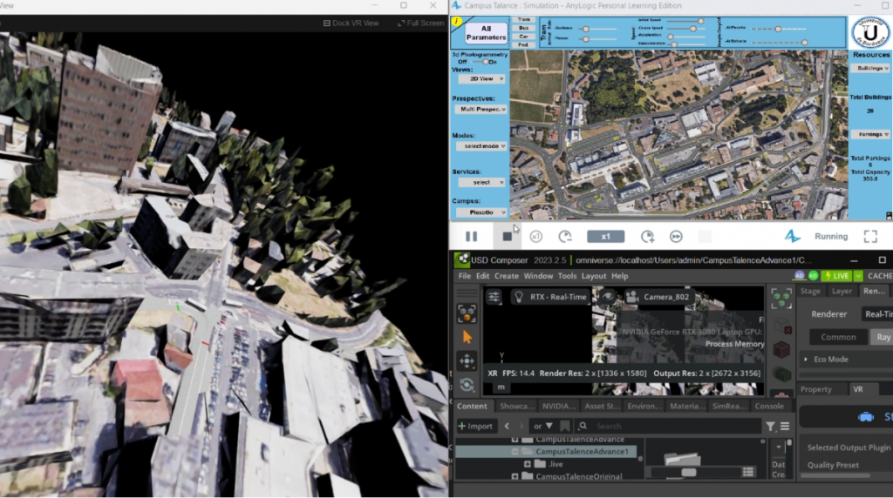Open the 2D View dropdown under Views

point(481,78)
